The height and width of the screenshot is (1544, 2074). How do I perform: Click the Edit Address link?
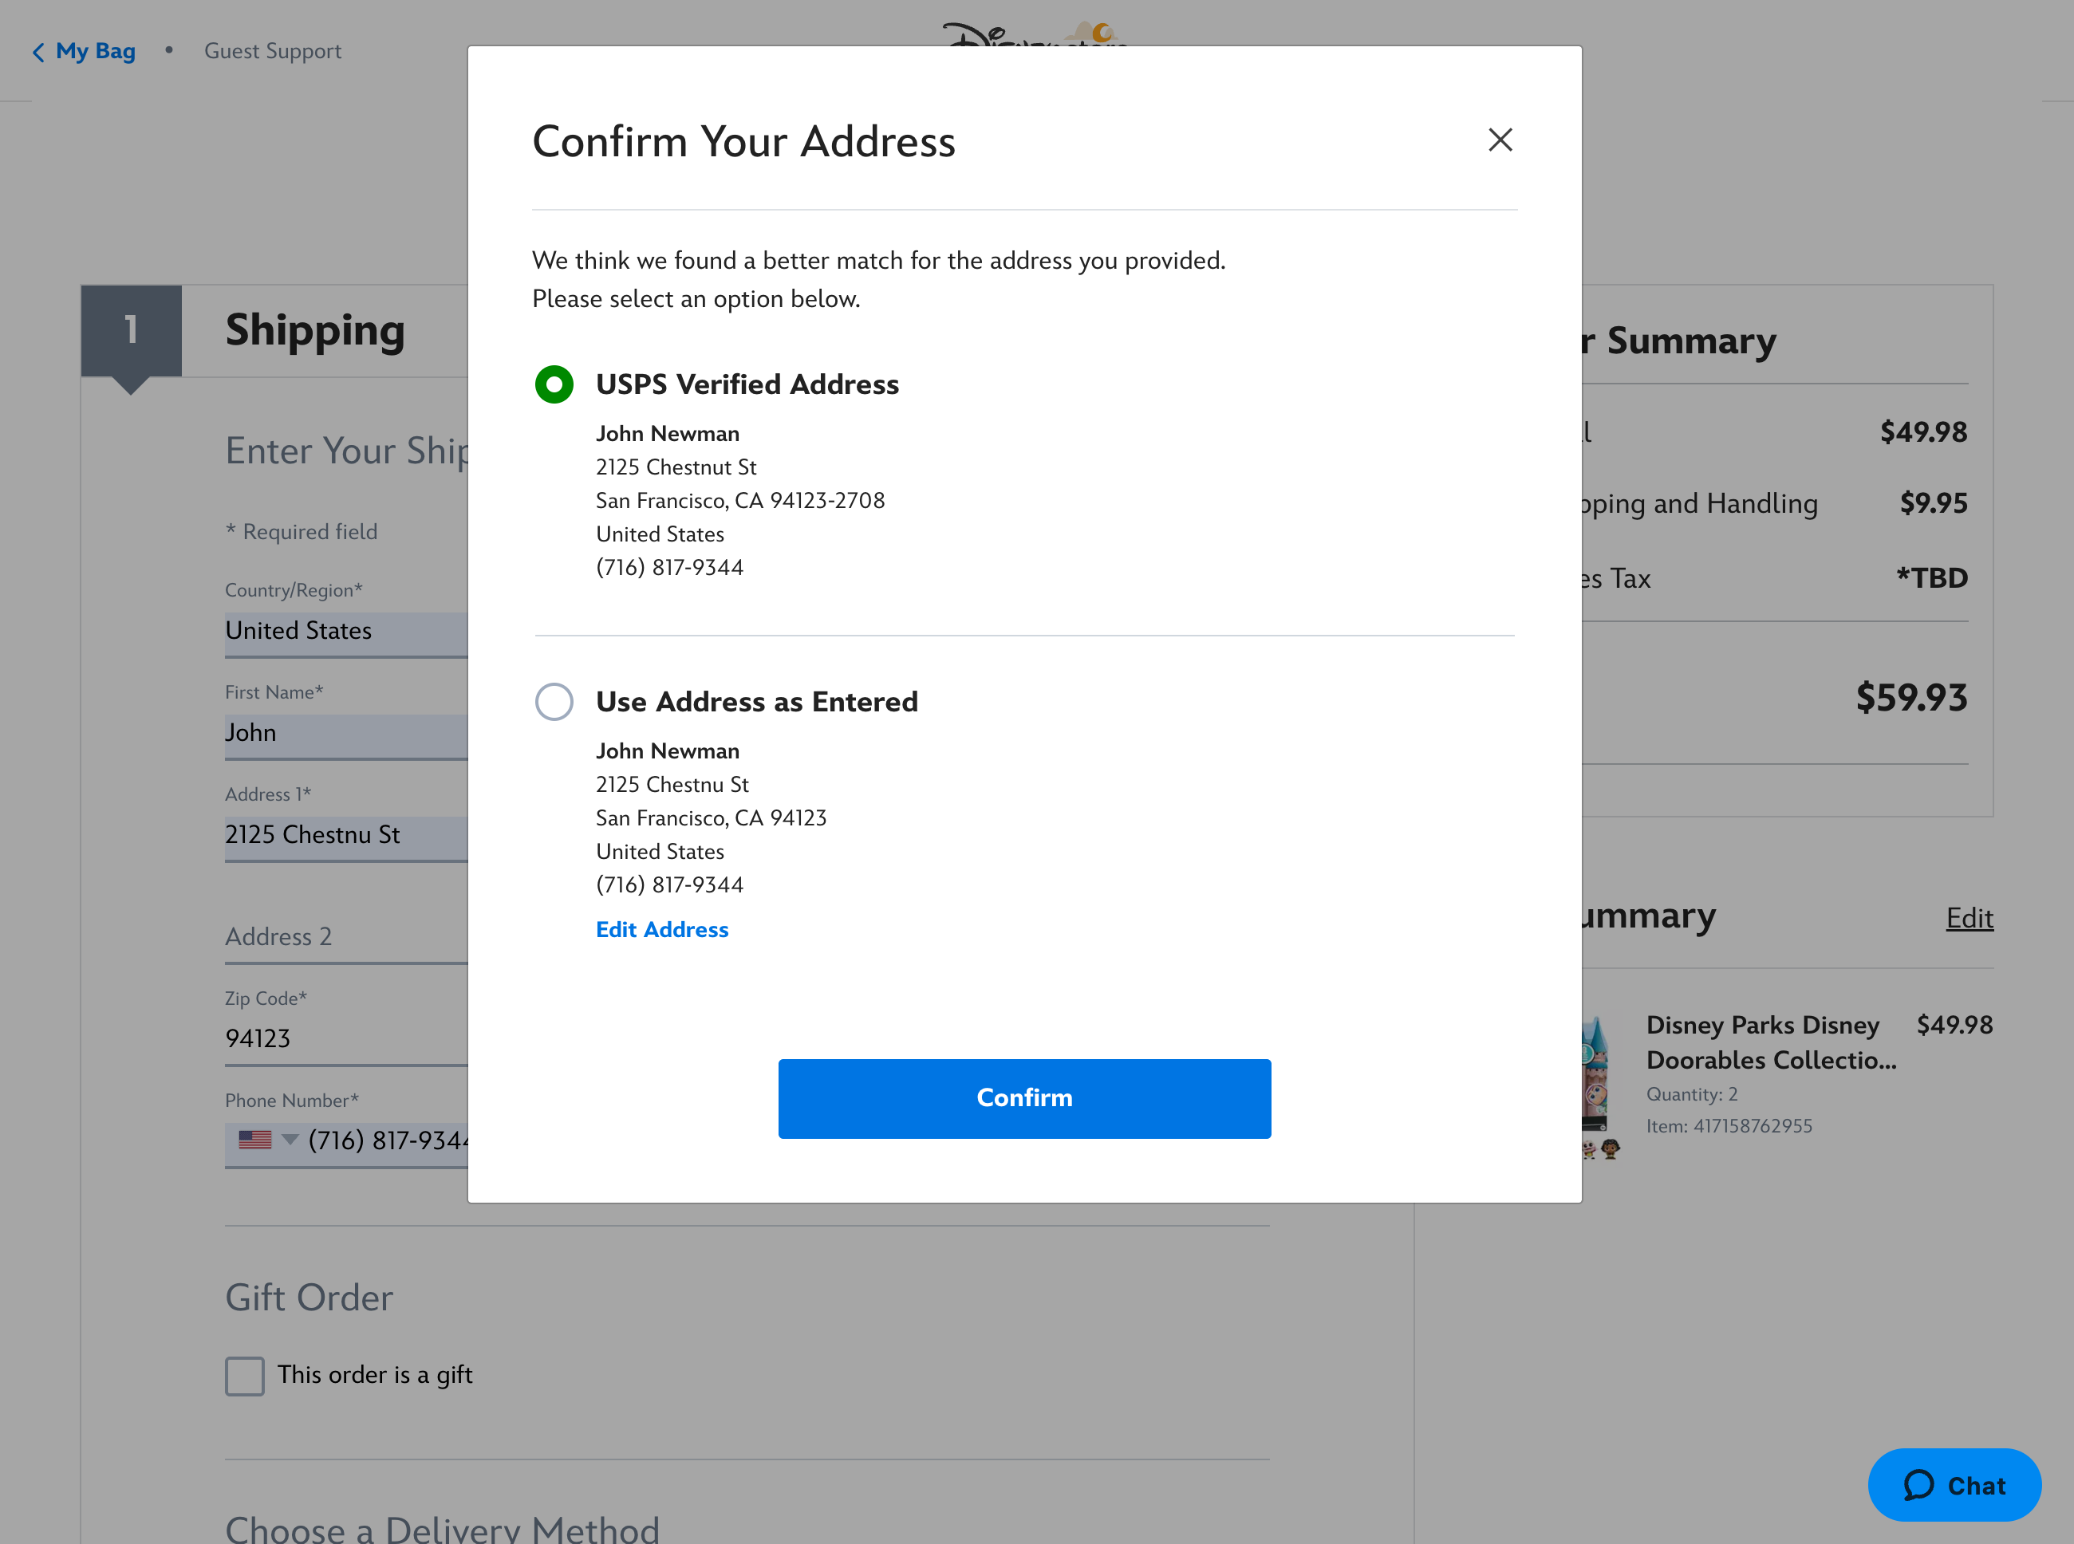[662, 929]
